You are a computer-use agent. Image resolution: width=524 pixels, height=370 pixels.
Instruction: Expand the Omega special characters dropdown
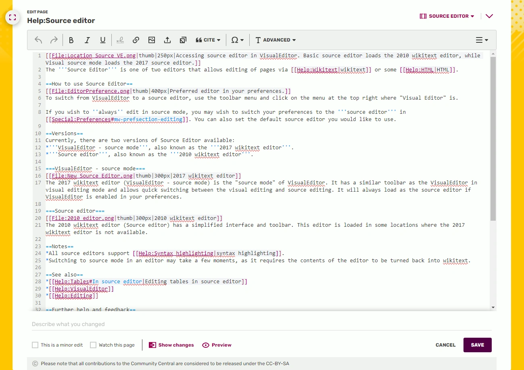237,40
